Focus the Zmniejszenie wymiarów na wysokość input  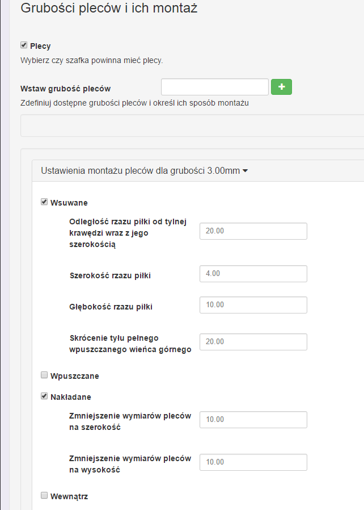click(253, 462)
